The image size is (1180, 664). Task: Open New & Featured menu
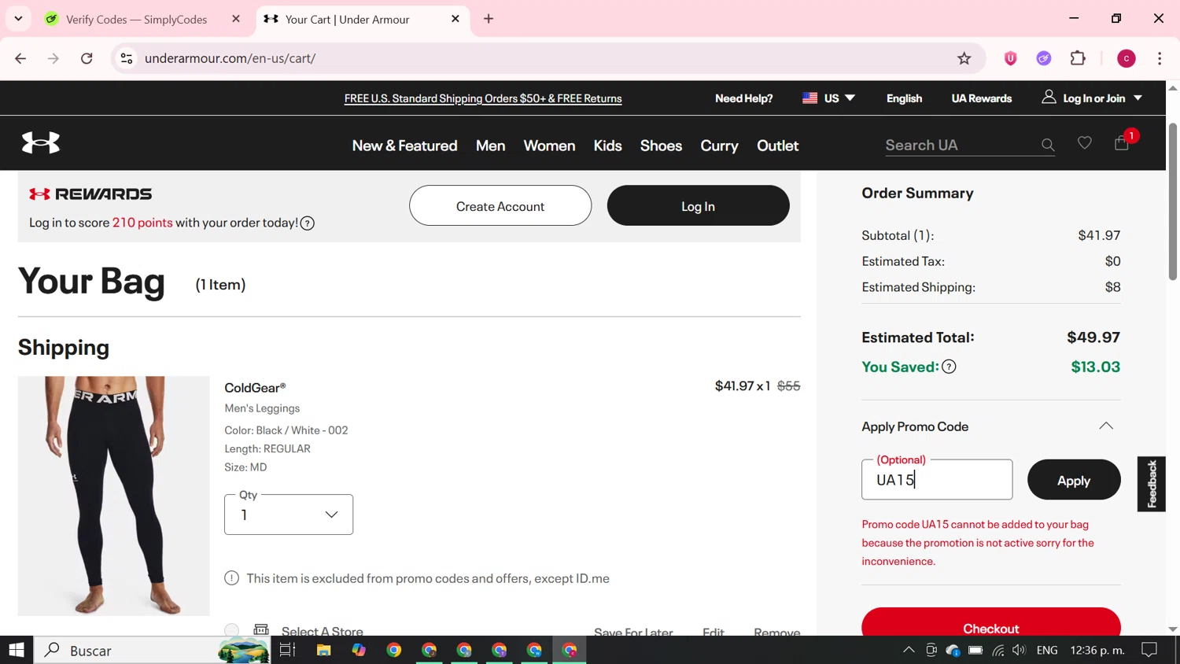click(x=404, y=146)
